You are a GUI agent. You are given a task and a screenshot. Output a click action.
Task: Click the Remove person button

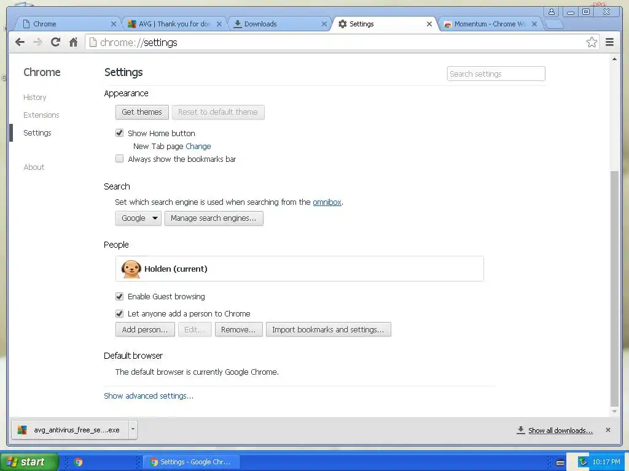coord(239,329)
